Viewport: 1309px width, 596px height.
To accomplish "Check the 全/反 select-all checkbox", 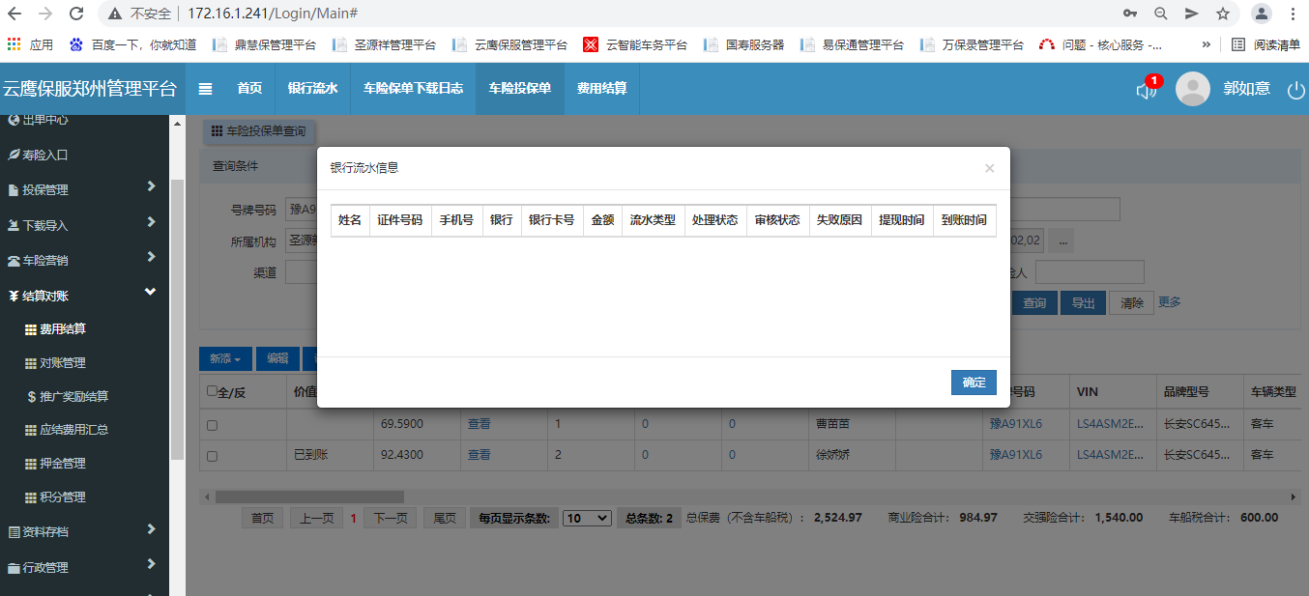I will (212, 391).
